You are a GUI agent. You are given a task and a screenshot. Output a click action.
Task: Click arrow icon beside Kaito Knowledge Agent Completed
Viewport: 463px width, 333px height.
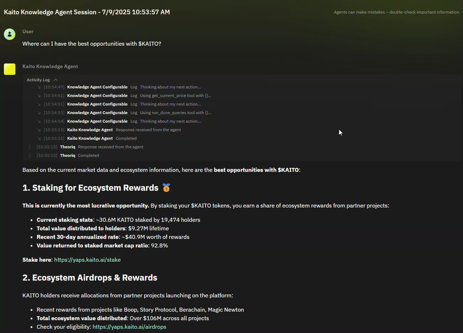[x=39, y=139]
